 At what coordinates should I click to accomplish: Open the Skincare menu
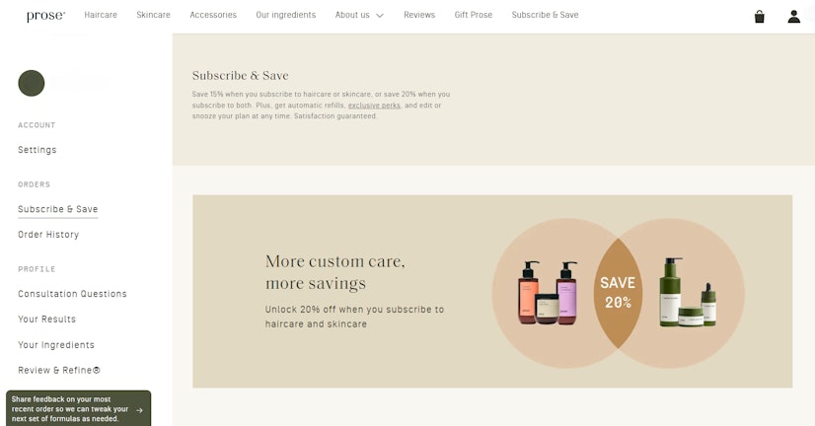coord(153,15)
